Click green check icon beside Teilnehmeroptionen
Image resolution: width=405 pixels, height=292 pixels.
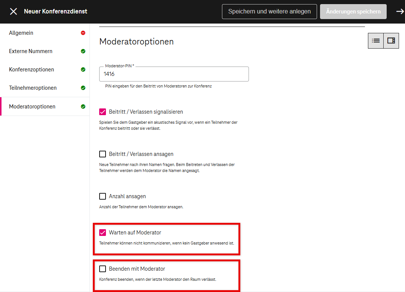click(x=83, y=88)
